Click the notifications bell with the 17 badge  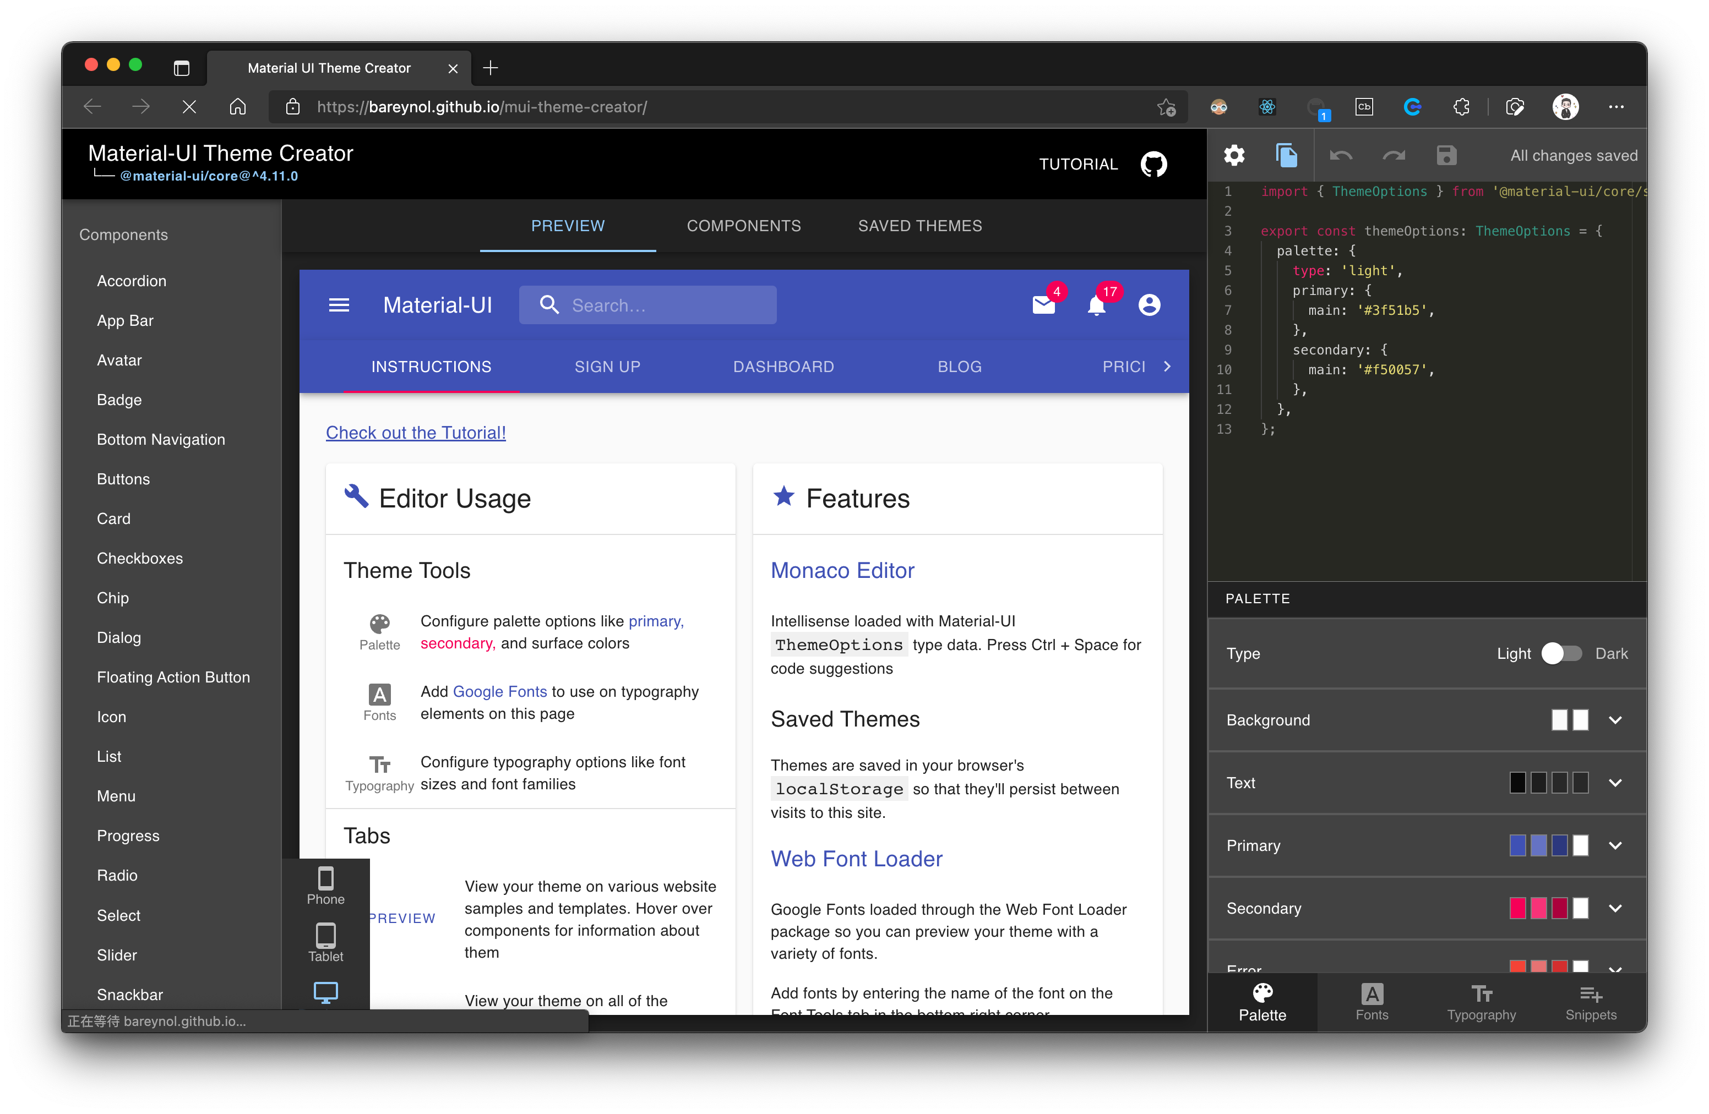(1096, 305)
